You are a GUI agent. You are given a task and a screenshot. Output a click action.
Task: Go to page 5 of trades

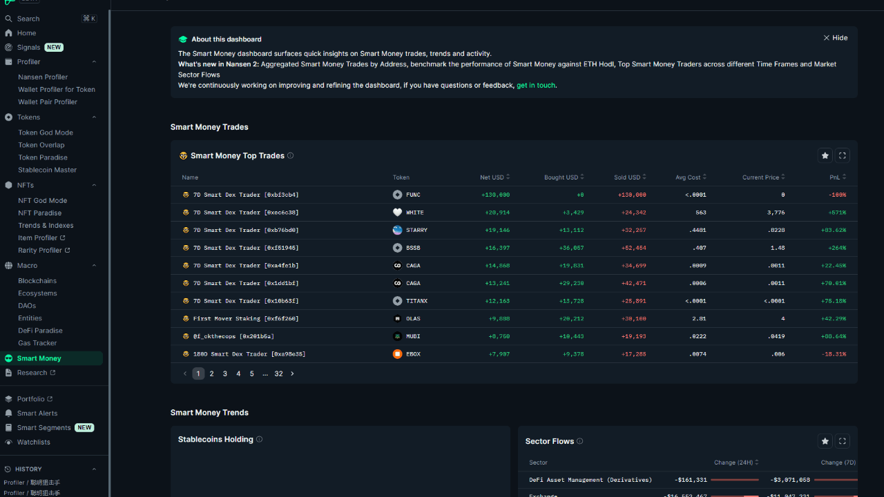point(251,373)
